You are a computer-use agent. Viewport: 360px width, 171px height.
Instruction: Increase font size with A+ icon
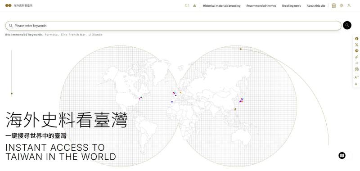pyautogui.click(x=356, y=77)
